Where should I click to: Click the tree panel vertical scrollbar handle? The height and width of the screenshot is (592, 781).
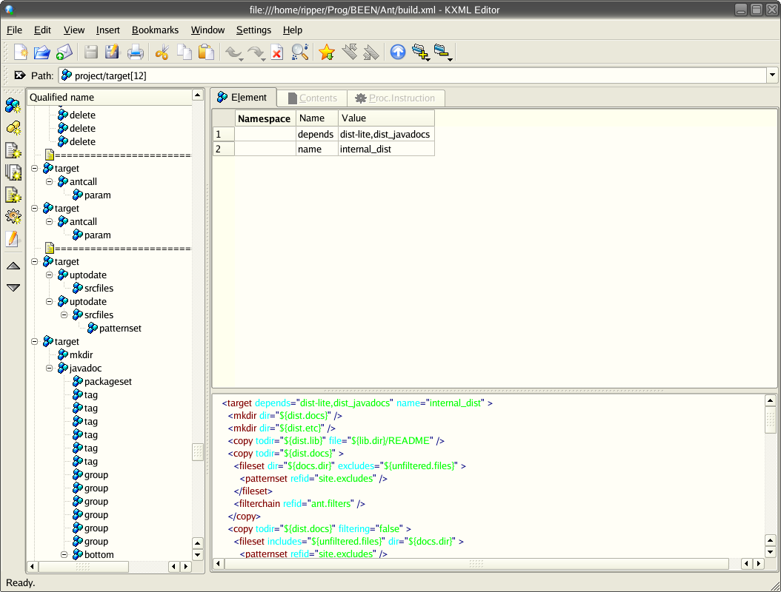pyautogui.click(x=197, y=452)
